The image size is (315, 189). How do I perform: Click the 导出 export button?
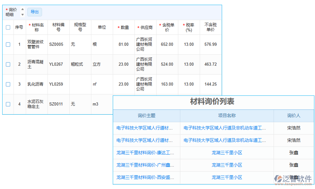click(35, 12)
